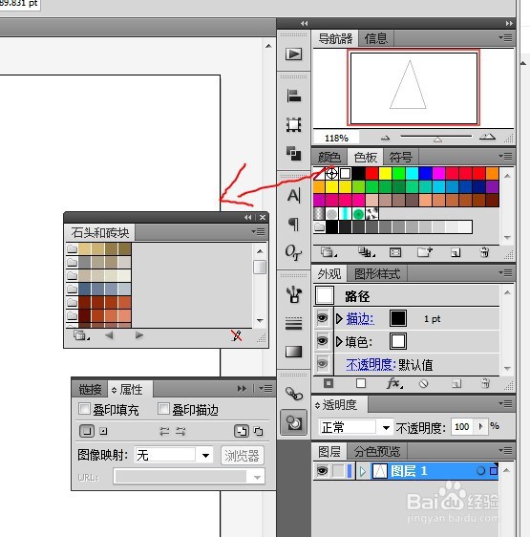Zoom out icon in Navigator panel
Screen dimensions: 530x537
(386, 138)
